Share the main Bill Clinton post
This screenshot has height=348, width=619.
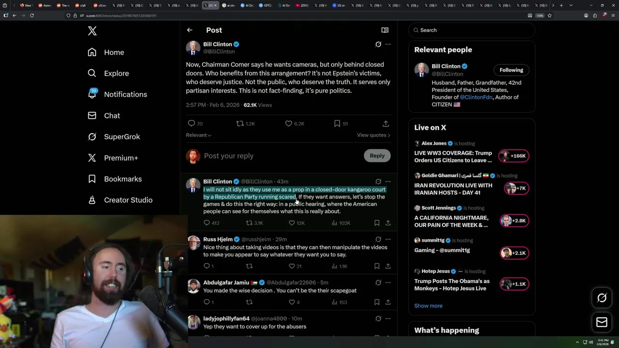385,124
